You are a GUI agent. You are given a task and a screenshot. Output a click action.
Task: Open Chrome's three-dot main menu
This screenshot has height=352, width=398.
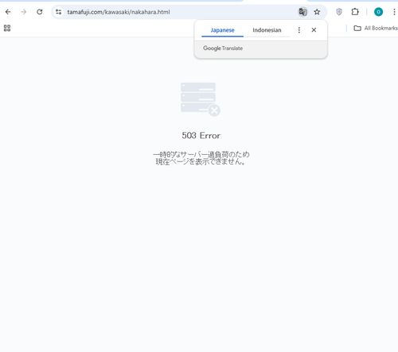click(x=394, y=12)
